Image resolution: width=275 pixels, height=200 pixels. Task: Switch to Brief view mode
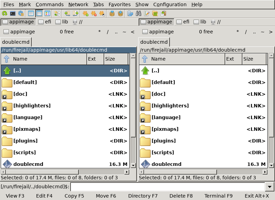tap(31, 13)
